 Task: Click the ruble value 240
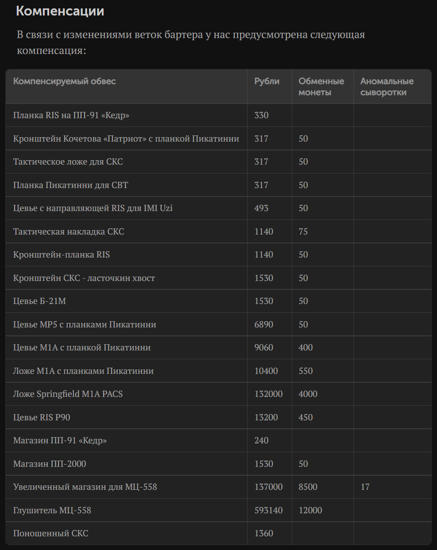pos(261,441)
